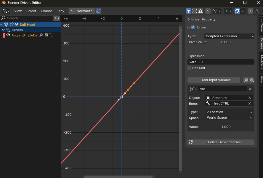This screenshot has width=263, height=178.
Task: Clear the Armature object field
Action: point(250,98)
